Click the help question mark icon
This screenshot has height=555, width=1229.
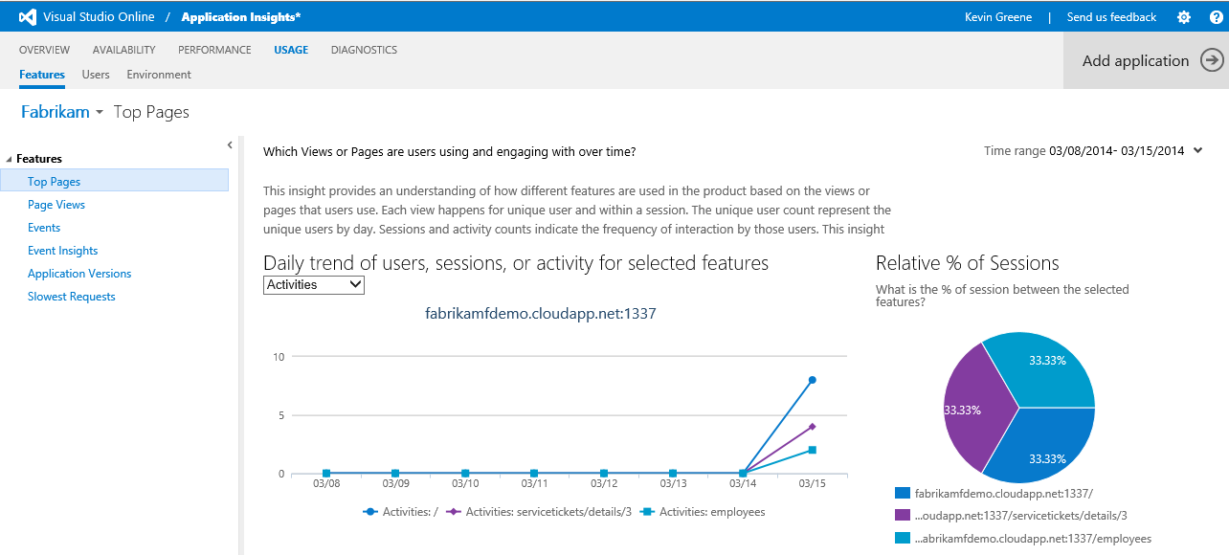[1216, 16]
